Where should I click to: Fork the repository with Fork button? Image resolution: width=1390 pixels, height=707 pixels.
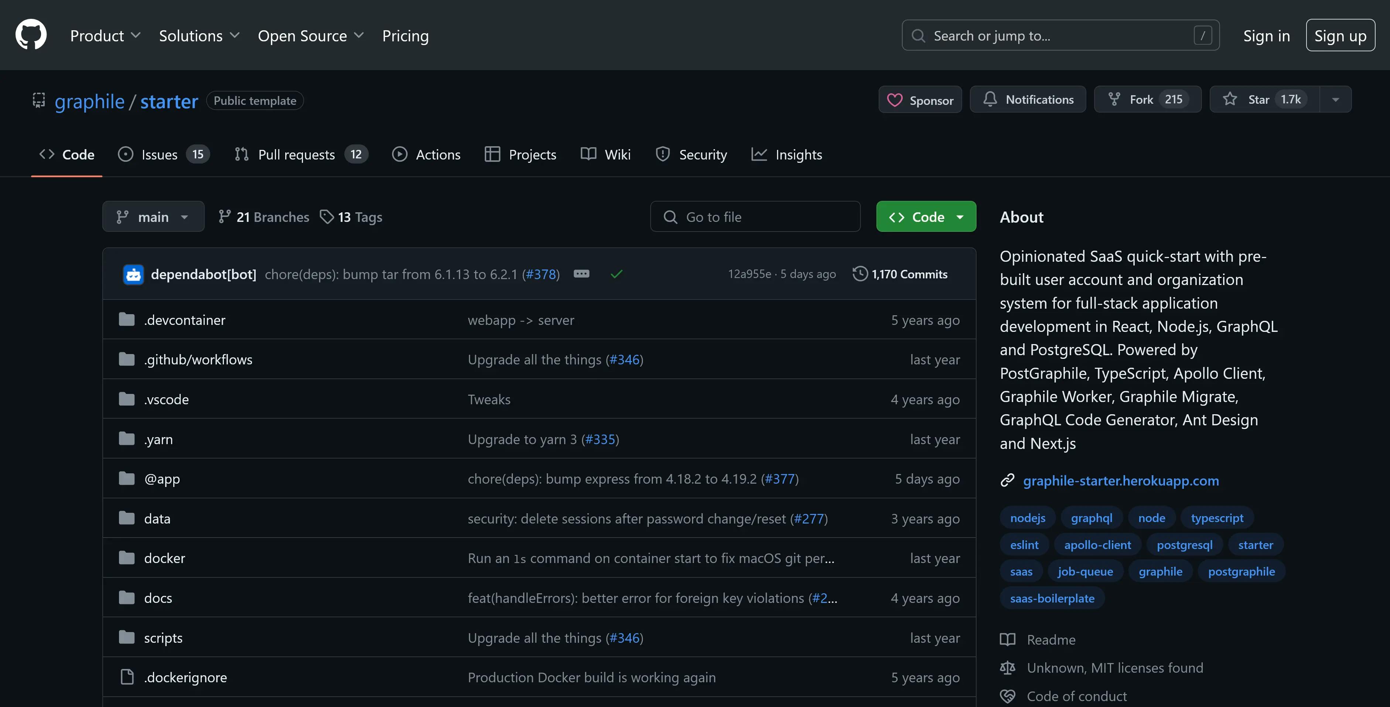pos(1148,100)
